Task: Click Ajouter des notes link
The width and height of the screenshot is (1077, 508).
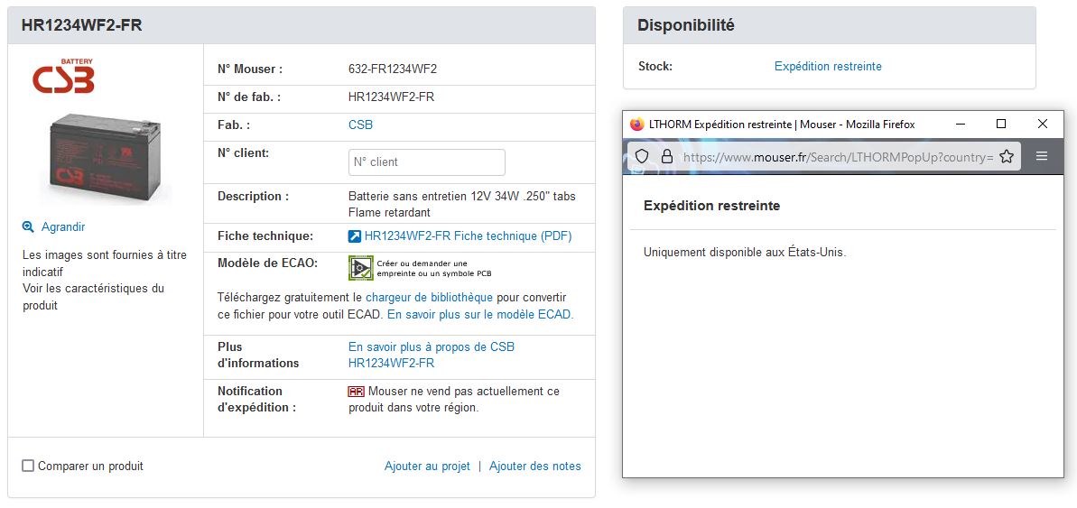Action: pyautogui.click(x=535, y=466)
